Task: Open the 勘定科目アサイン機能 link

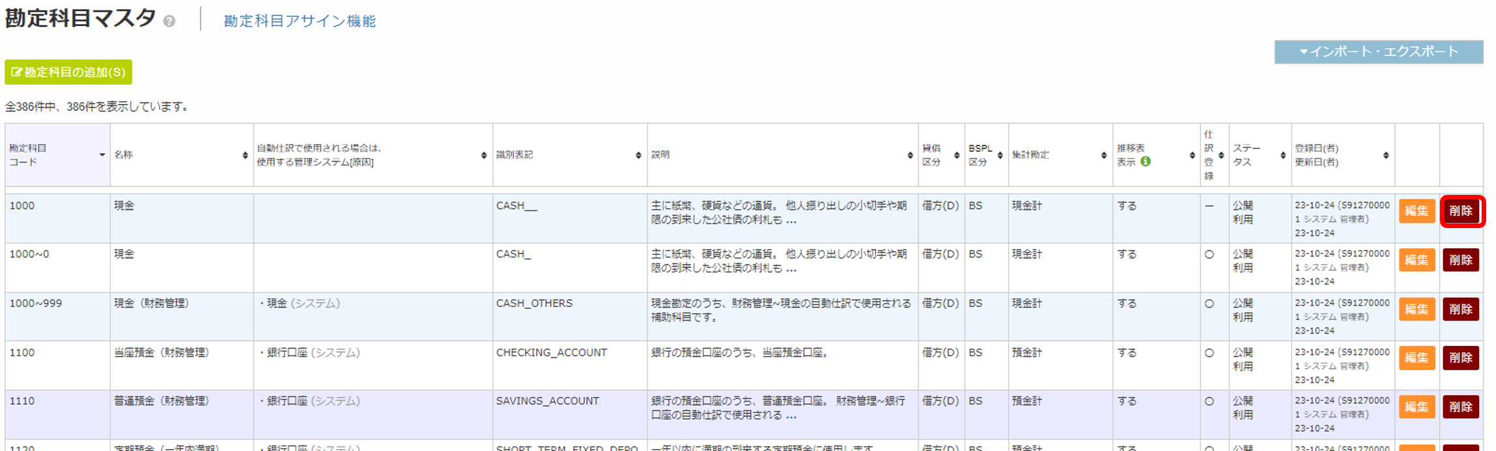Action: coord(299,21)
